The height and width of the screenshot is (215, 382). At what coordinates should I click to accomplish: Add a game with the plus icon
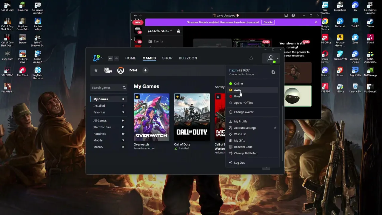click(145, 70)
